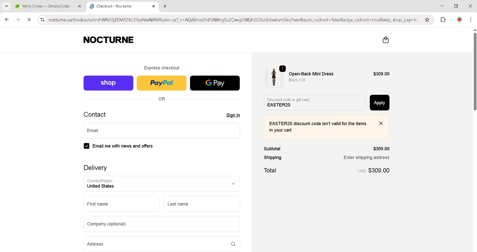Open the shopping bag cart icon
Screen dimensions: 477x252
(385, 40)
